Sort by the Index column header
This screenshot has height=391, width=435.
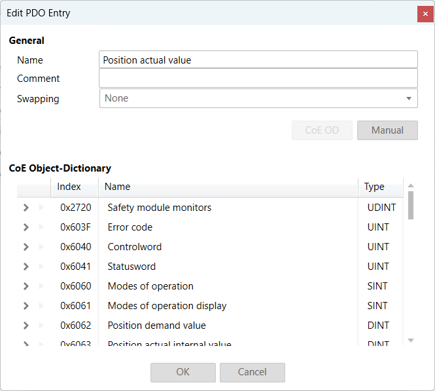pyautogui.click(x=69, y=187)
